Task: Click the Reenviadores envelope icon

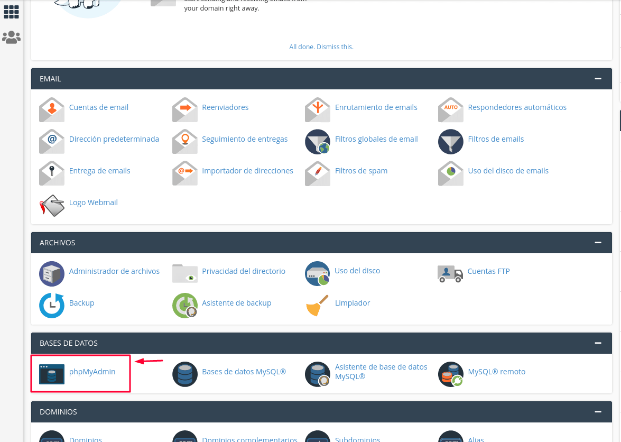Action: click(x=184, y=110)
